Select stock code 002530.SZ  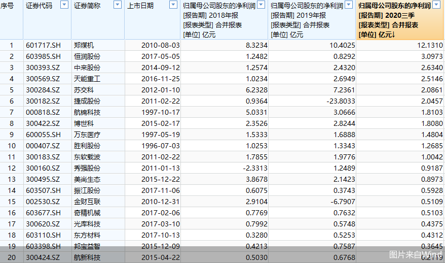(x=43, y=202)
